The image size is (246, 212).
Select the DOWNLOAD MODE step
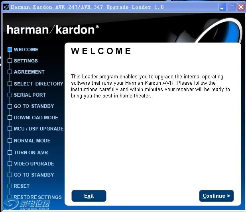coord(36,117)
